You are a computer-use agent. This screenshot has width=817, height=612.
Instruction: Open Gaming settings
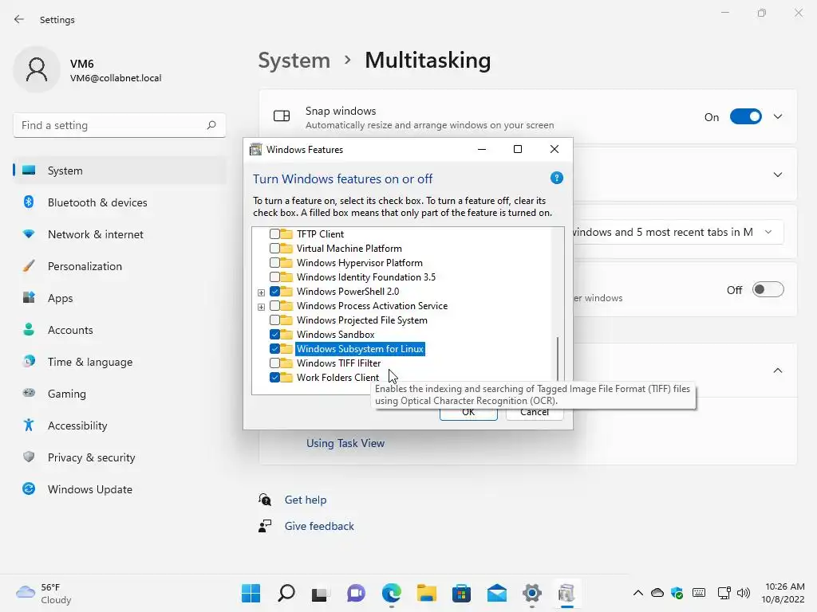120,394
